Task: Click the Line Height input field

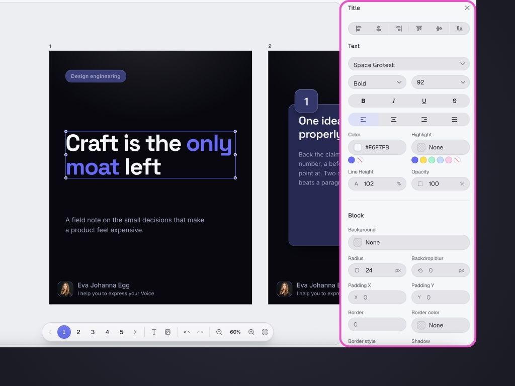Action: [377, 184]
